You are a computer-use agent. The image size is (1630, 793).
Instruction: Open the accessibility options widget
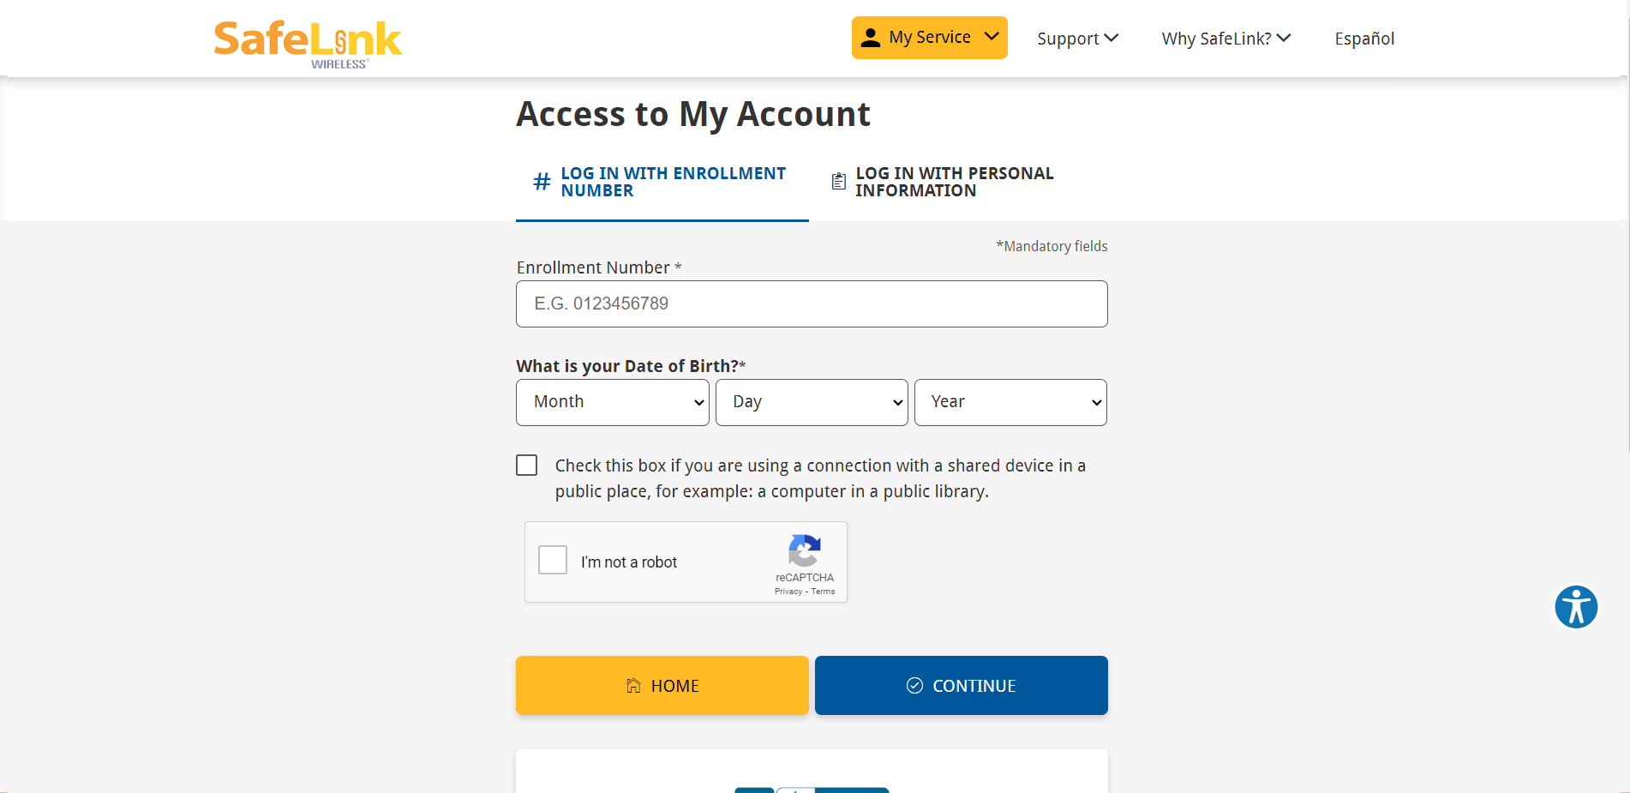click(x=1576, y=607)
